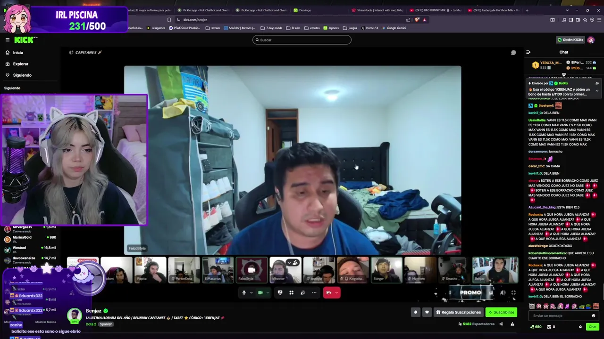Open a new browser tab
Viewport: 604px width, 339px height.
pyautogui.click(x=527, y=10)
